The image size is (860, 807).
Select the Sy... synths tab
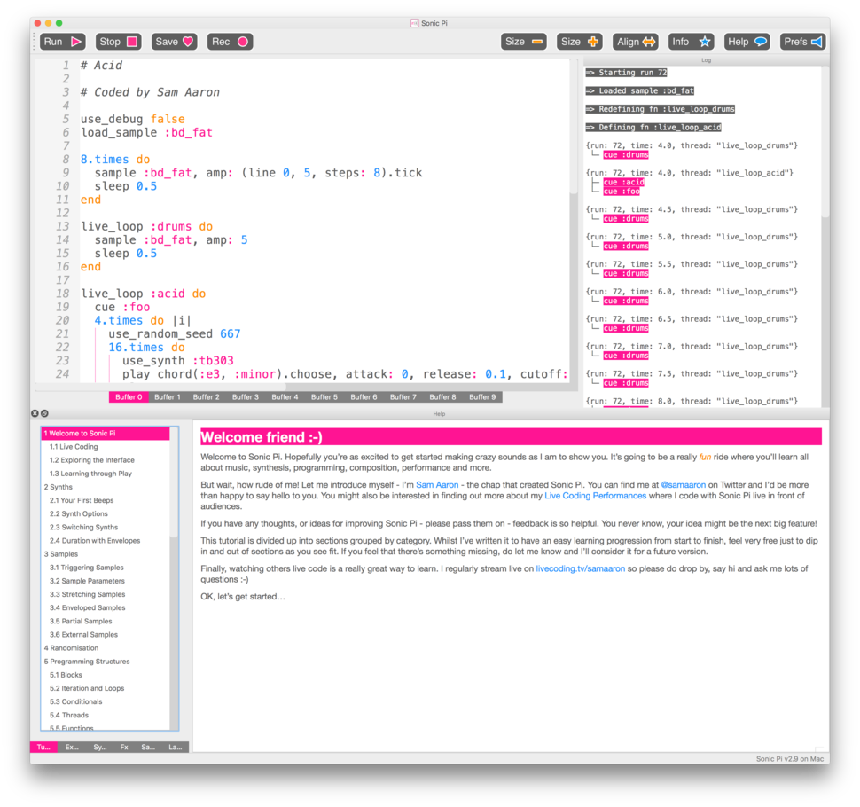pos(100,748)
